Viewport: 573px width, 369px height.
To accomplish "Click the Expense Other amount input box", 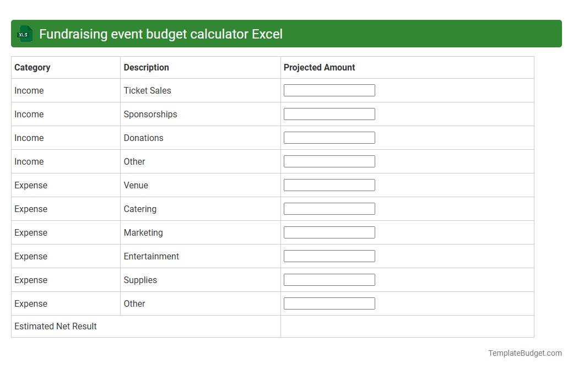I will pos(329,303).
